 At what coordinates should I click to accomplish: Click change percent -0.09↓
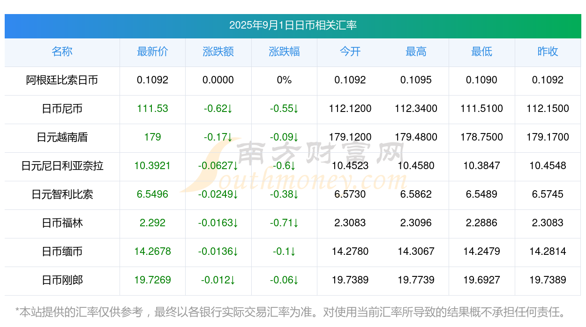pyautogui.click(x=284, y=137)
